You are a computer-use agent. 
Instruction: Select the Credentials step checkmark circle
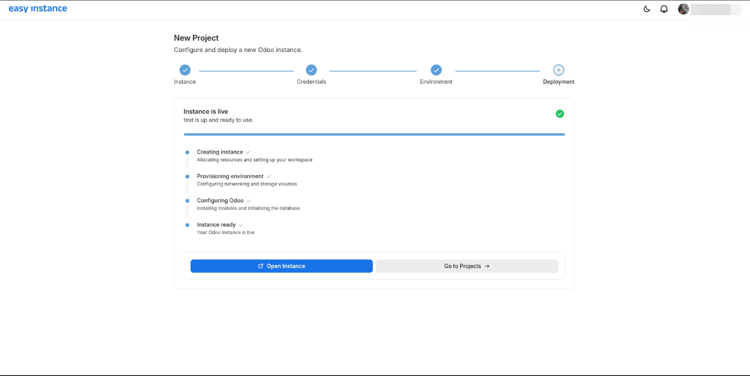[x=311, y=70]
